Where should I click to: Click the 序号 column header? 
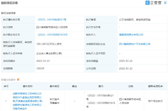[6, 86]
